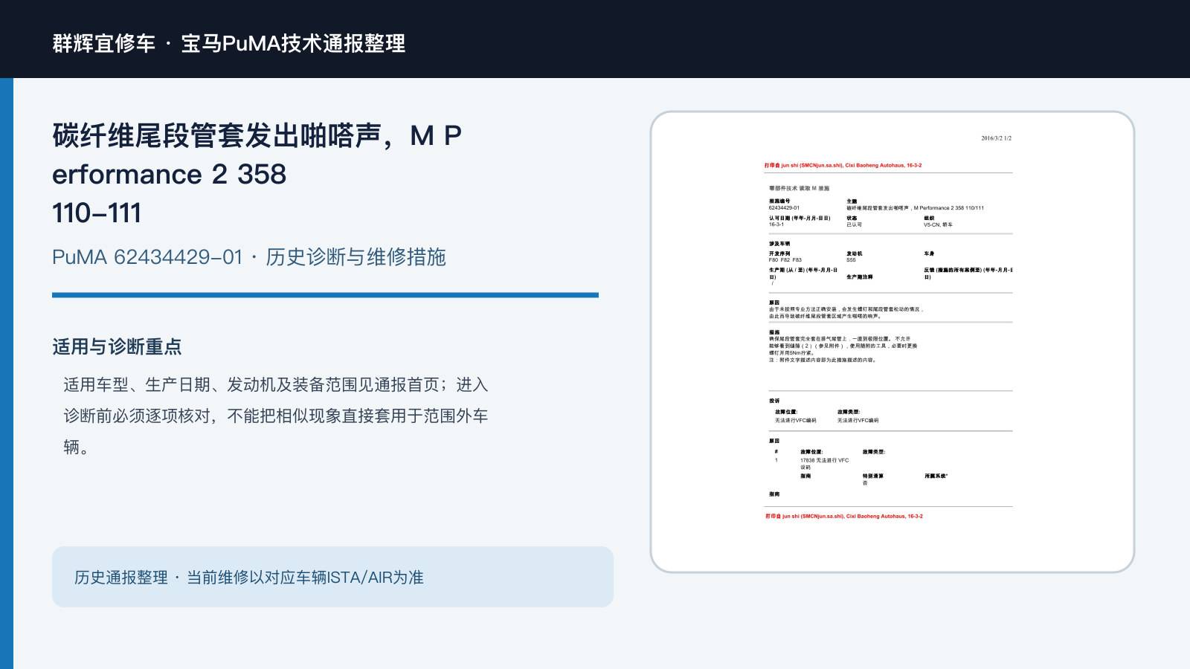Click the 2016/3/2 1/2 page date stamp
This screenshot has width=1190, height=669.
(x=996, y=138)
